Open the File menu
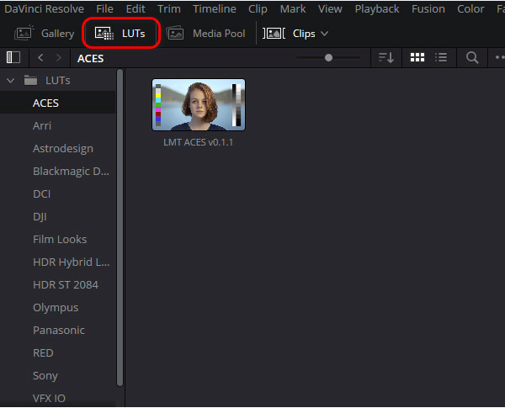 [104, 9]
